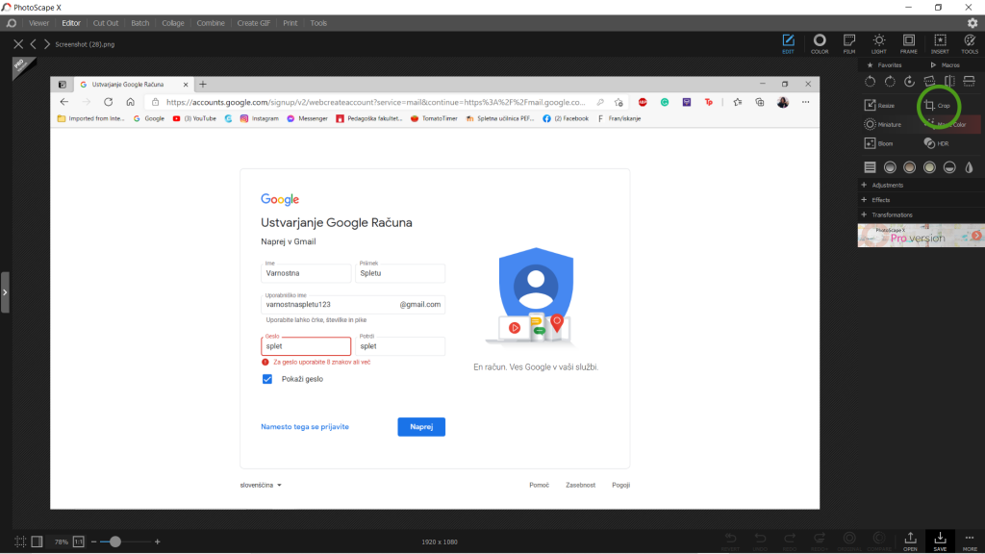Open the Collage mode
This screenshot has height=554, width=985.
(173, 23)
